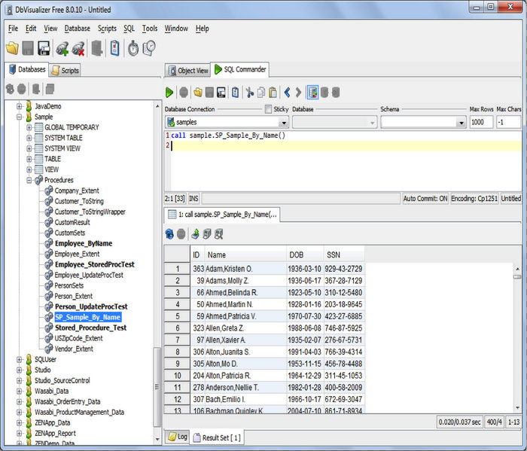The image size is (527, 451).
Task: Click the Save As floppy disk icon
Action: 44,48
